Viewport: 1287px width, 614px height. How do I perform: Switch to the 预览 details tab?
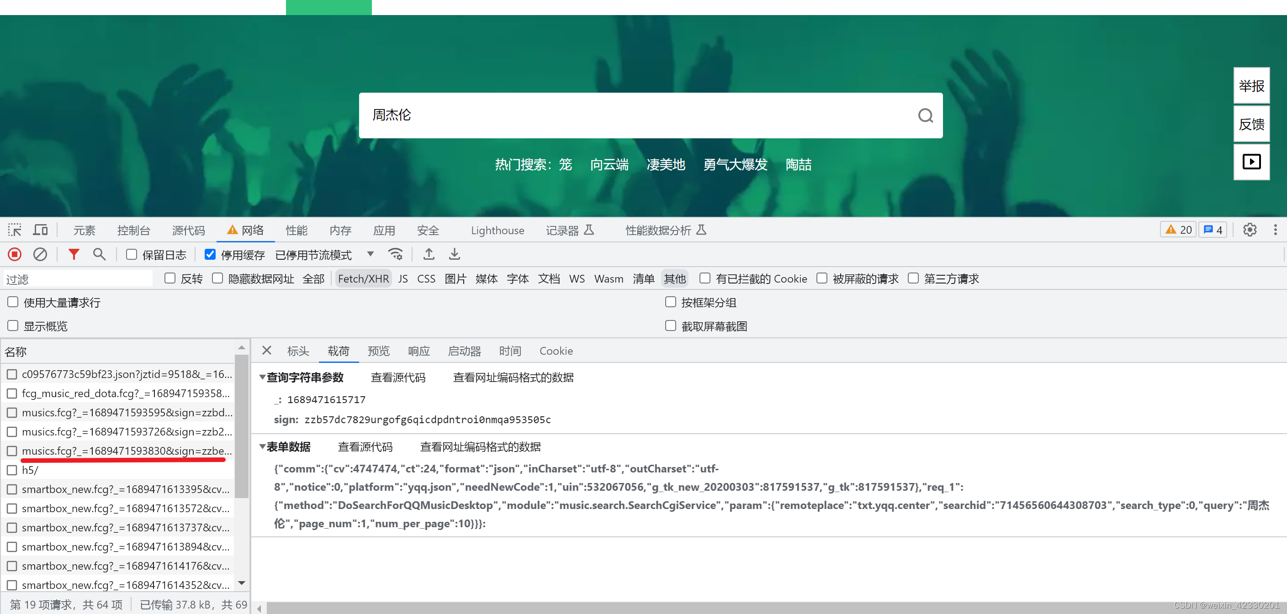378,351
